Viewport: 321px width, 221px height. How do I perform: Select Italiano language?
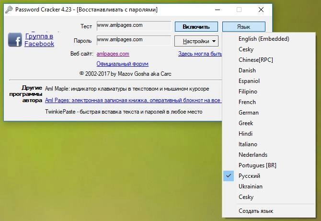(x=269, y=144)
